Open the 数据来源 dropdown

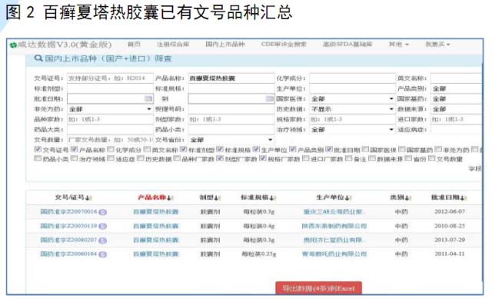[x=456, y=109]
